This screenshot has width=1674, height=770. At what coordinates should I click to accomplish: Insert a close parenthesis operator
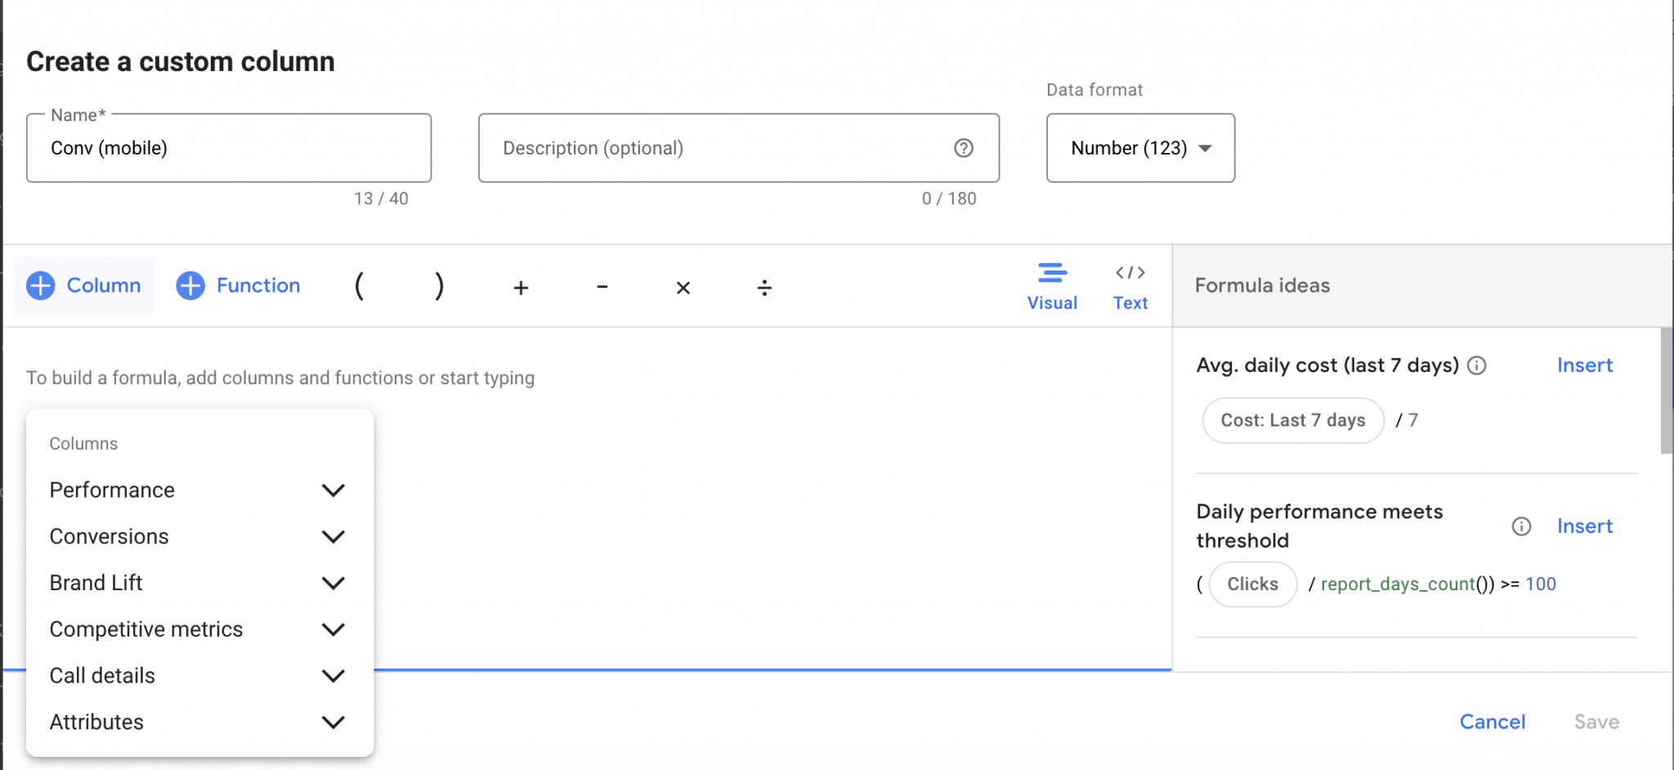click(x=439, y=286)
